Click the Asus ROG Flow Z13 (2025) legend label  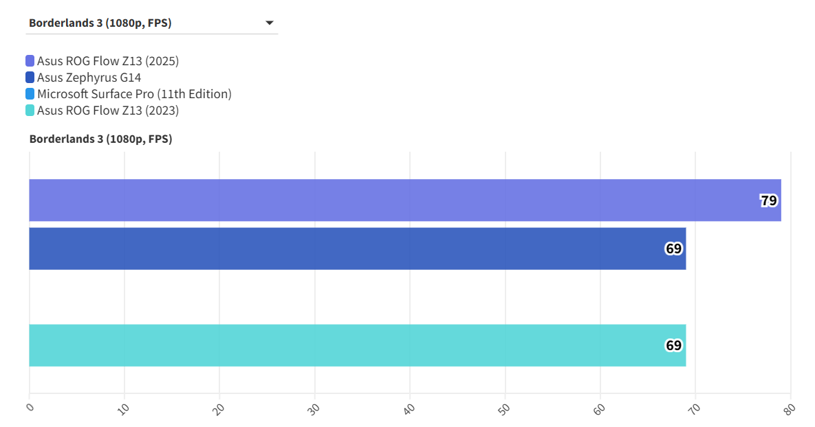coord(108,61)
